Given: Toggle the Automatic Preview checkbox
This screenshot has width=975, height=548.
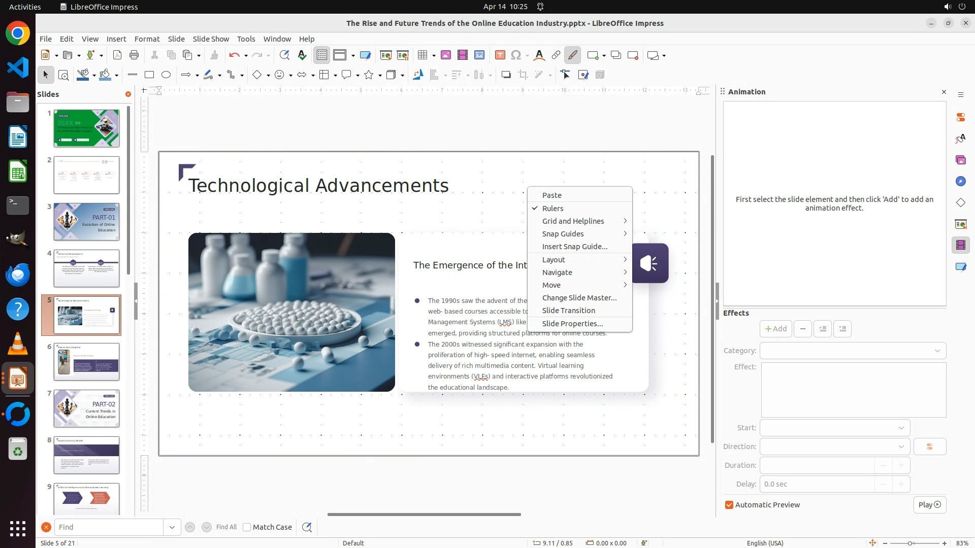Looking at the screenshot, I should (x=729, y=505).
